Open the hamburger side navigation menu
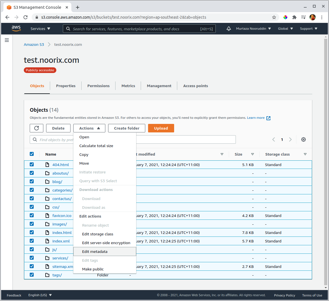This screenshot has width=329, height=301. 7,40
